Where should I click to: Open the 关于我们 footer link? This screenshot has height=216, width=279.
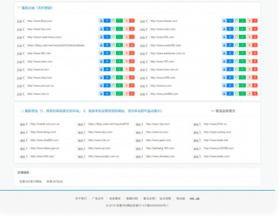click(x=81, y=199)
